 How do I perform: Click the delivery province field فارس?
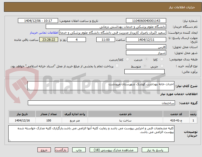coord(146,47)
